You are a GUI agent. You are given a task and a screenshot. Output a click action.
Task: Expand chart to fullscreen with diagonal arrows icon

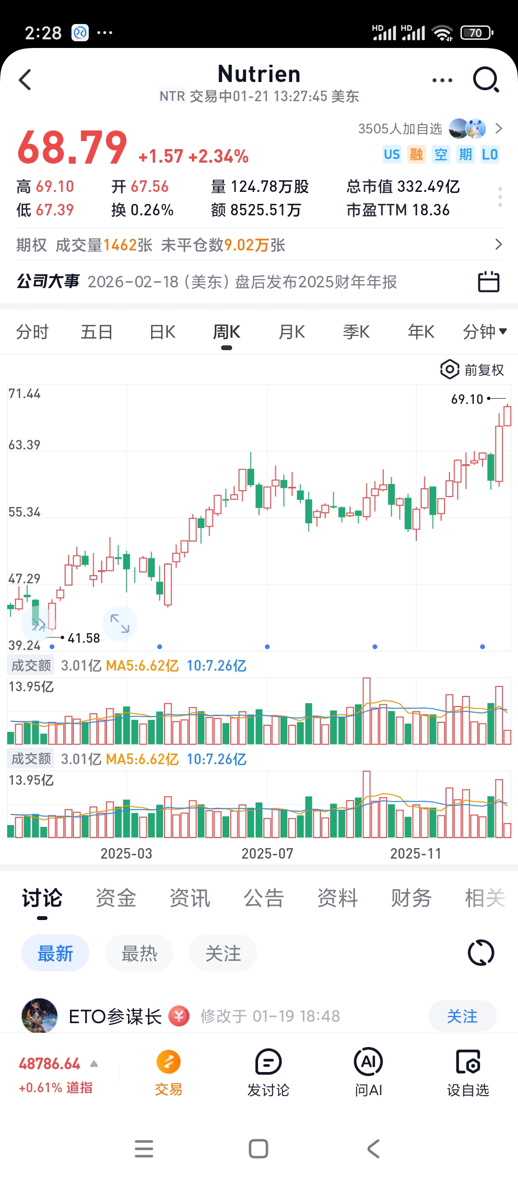pyautogui.click(x=120, y=624)
